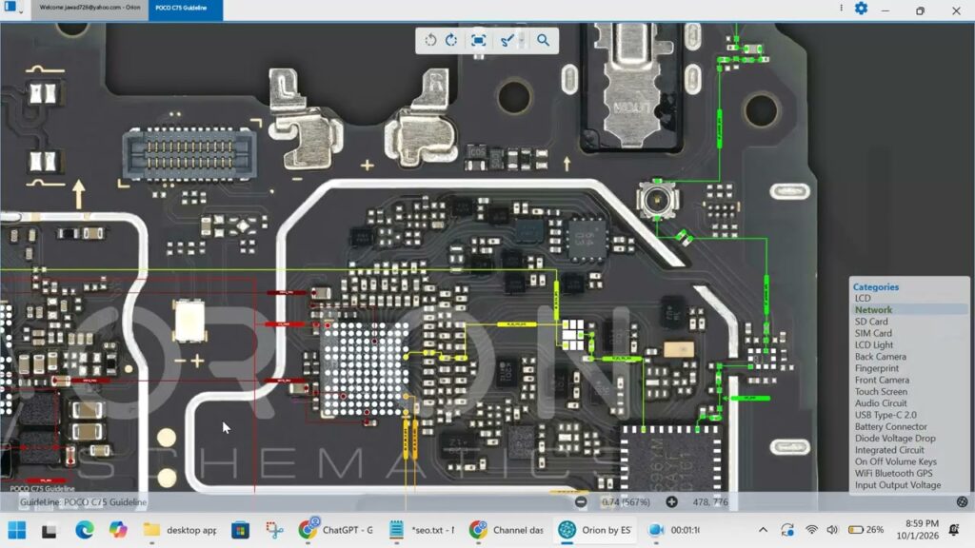The width and height of the screenshot is (975, 548).
Task: Select the Network category
Action: [x=873, y=309]
